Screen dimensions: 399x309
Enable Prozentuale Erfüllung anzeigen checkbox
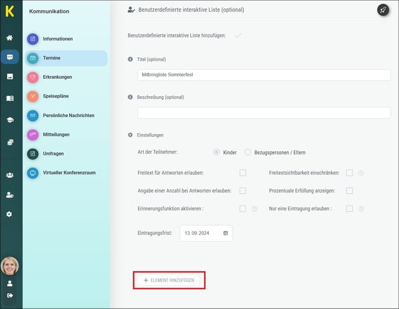[x=349, y=191]
